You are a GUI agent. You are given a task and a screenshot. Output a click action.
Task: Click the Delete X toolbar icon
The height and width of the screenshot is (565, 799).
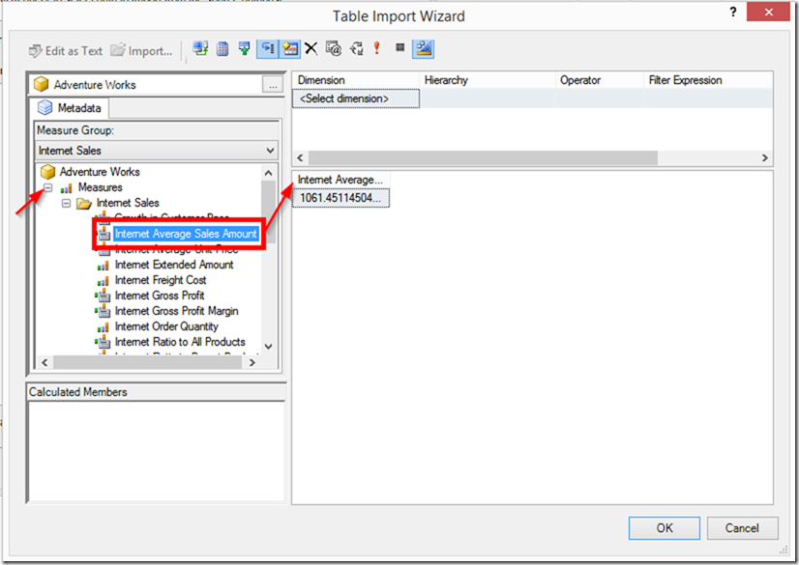tap(311, 49)
